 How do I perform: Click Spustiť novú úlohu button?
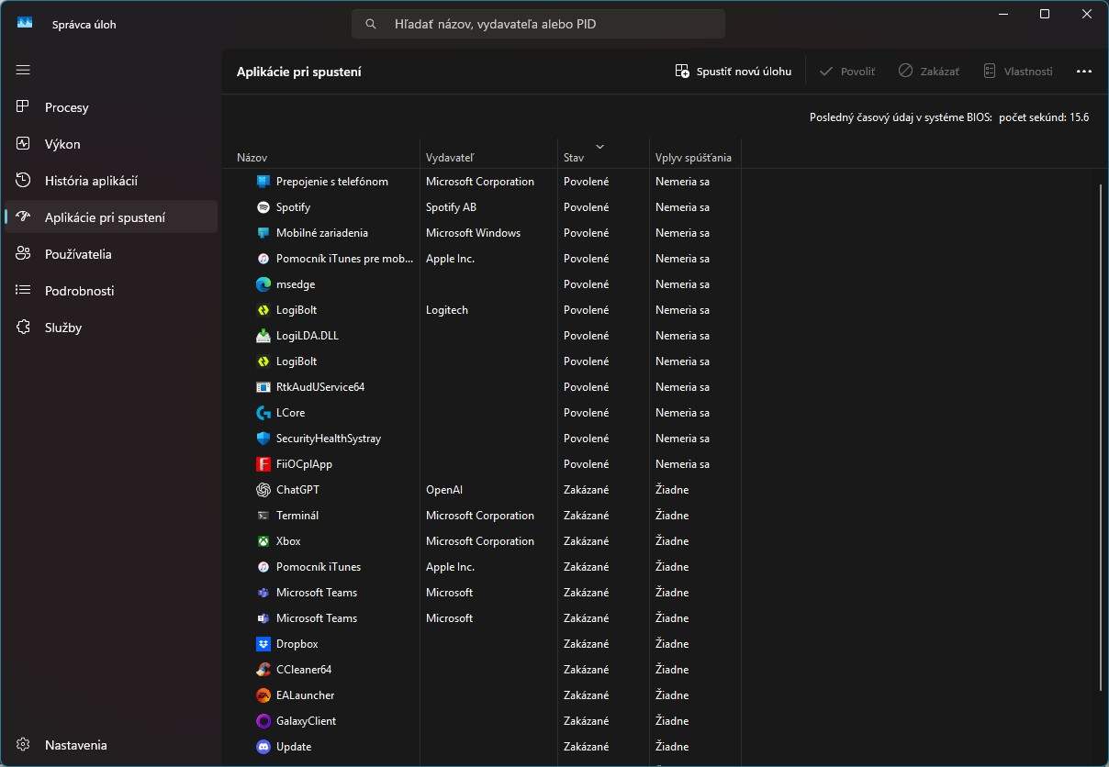733,72
